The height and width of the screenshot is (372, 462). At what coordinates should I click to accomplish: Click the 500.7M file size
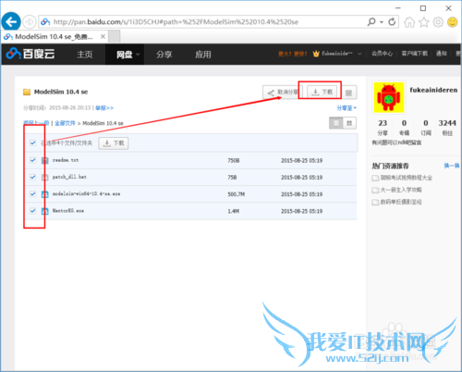point(237,194)
